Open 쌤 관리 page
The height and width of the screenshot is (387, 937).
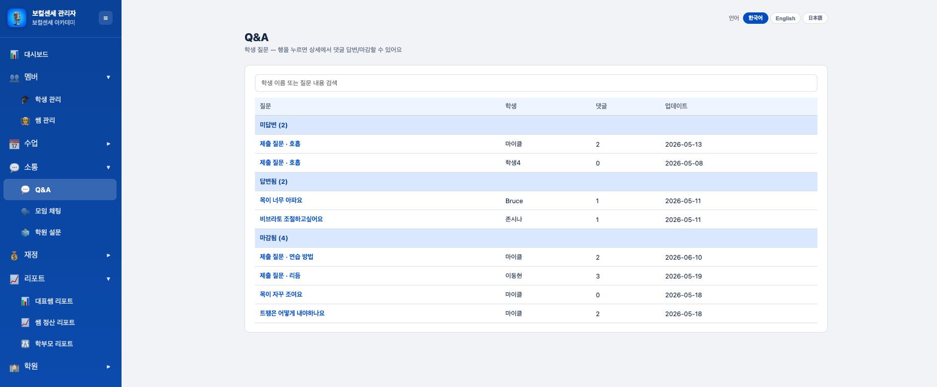pos(60,121)
